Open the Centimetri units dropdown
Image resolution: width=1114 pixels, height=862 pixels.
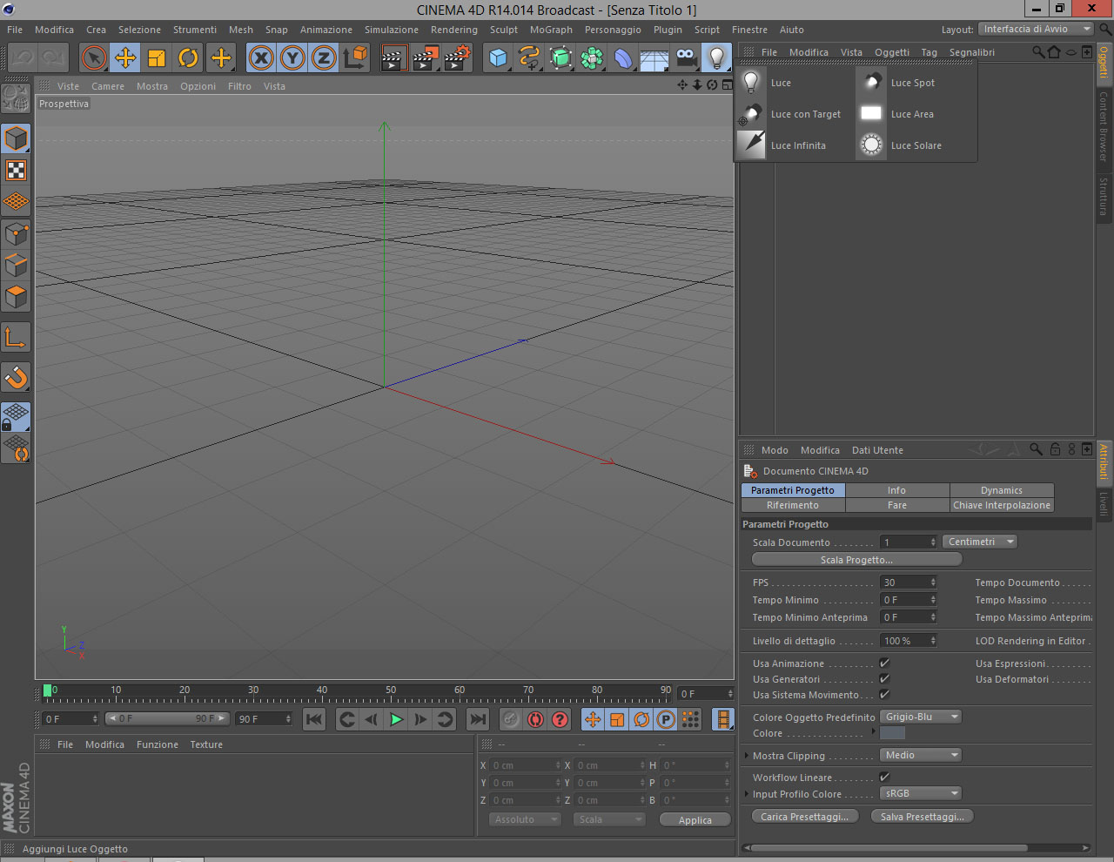980,542
